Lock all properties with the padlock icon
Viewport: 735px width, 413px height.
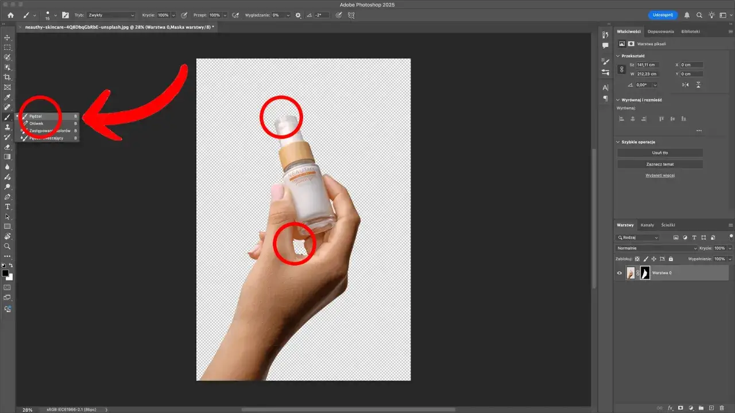[x=671, y=259]
